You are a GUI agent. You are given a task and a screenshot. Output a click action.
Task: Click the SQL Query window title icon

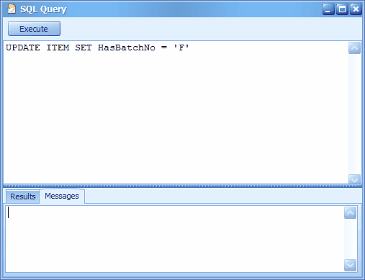pyautogui.click(x=12, y=9)
